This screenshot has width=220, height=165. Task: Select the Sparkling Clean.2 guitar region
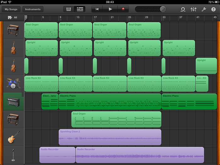click(x=110, y=137)
